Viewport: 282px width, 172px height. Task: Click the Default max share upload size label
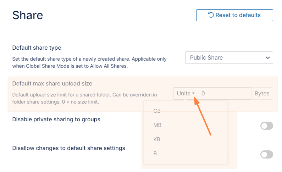pyautogui.click(x=52, y=84)
